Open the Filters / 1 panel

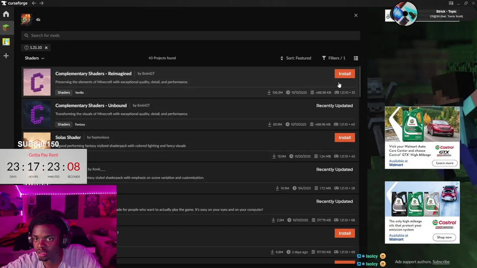(334, 58)
